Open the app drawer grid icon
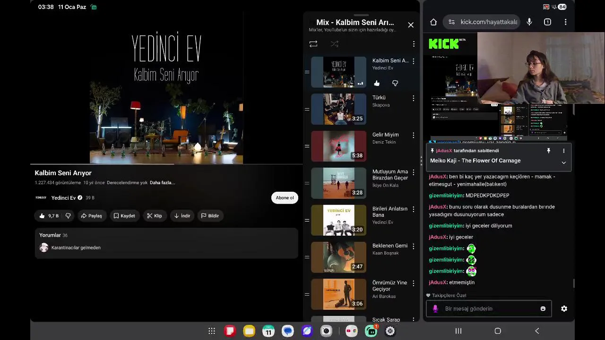The width and height of the screenshot is (605, 340). (212, 331)
